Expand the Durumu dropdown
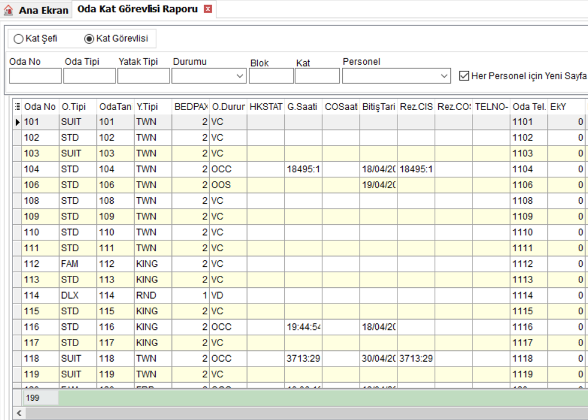 [240, 76]
